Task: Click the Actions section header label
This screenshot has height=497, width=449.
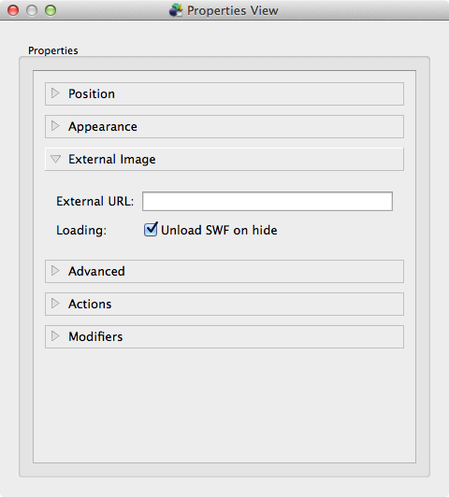Action: pos(90,304)
